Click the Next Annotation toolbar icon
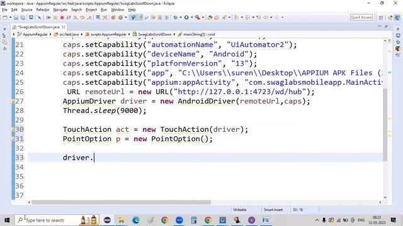The image size is (403, 226). tap(236, 18)
